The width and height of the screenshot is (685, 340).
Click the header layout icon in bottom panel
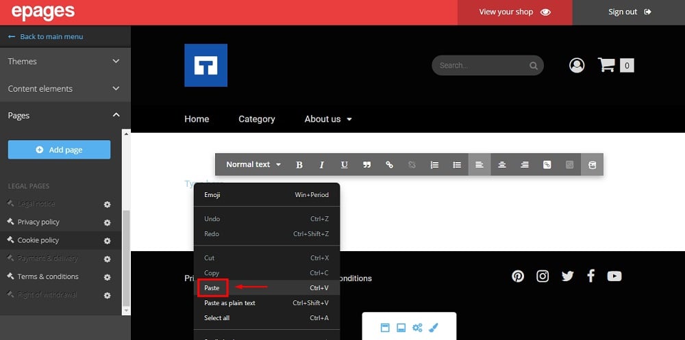click(385, 327)
